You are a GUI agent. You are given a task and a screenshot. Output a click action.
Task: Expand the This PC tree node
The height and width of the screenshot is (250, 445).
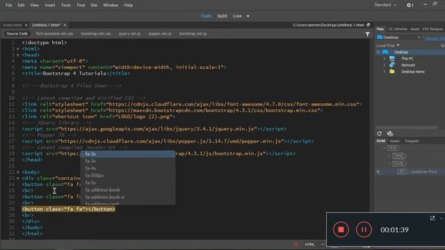pyautogui.click(x=385, y=58)
